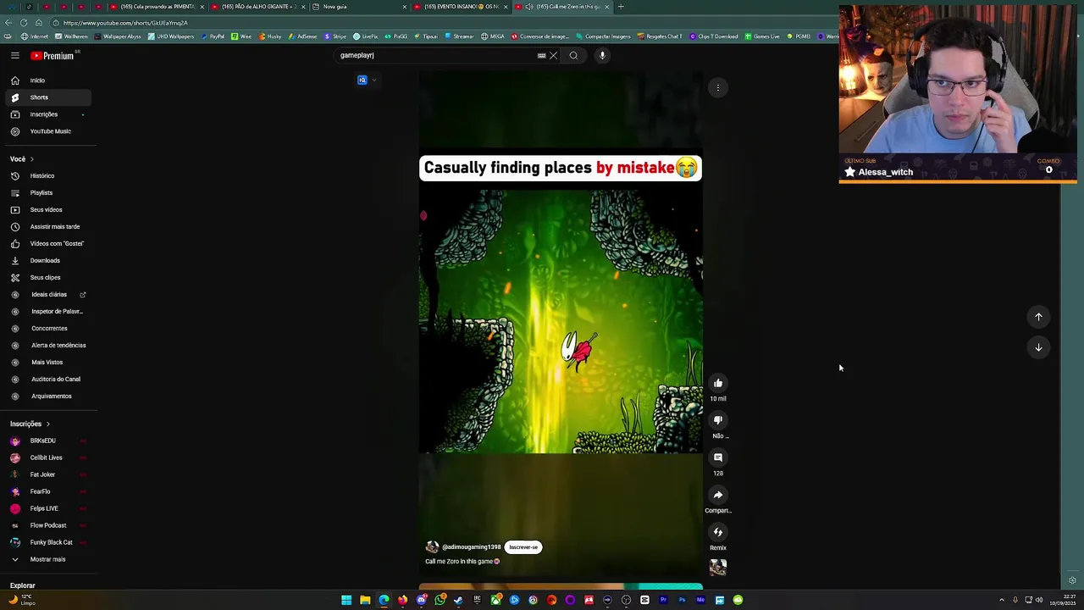The height and width of the screenshot is (610, 1084).
Task: Like the Short with thumbs up
Action: point(717,383)
